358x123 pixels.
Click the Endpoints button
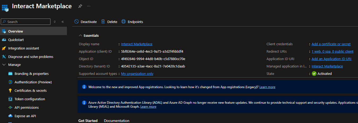tap(132, 22)
